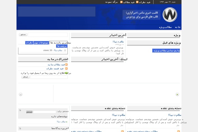Click the top sidebar search input field
The width and height of the screenshot is (198, 132).
[x=48, y=35]
